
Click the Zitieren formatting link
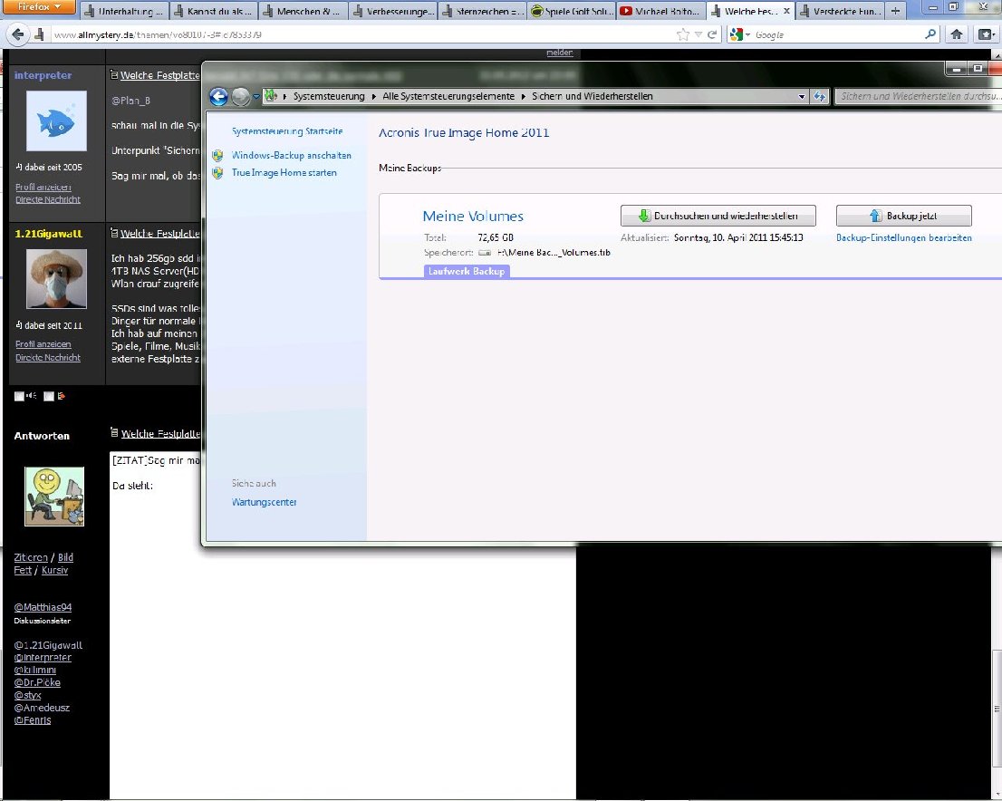coord(31,557)
